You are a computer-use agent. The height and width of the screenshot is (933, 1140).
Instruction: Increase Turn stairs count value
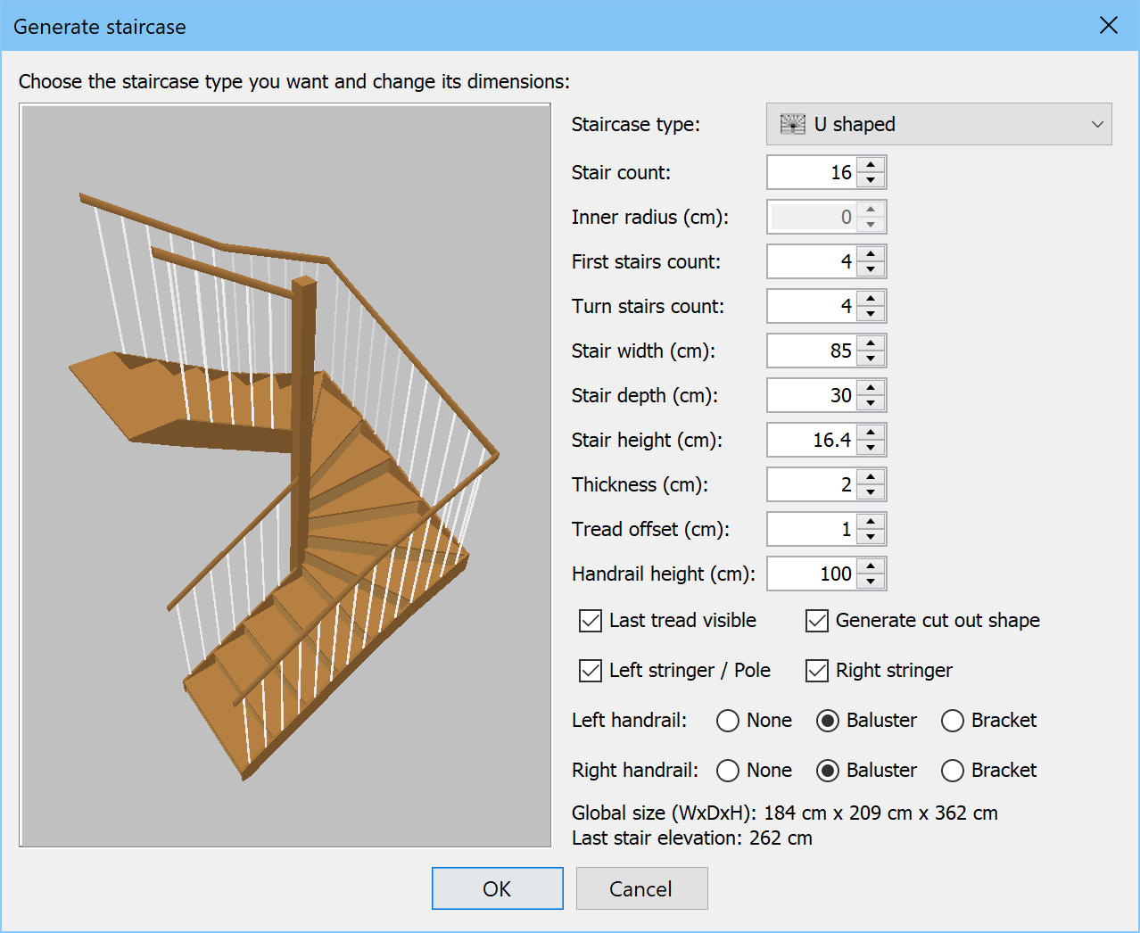[871, 298]
